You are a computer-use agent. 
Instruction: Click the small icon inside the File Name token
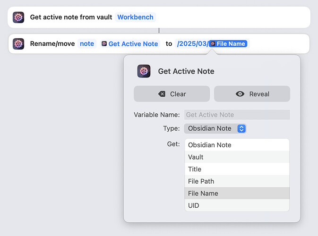(213, 44)
